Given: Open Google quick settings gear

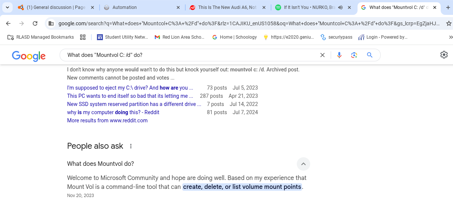Looking at the screenshot, I should tap(444, 55).
